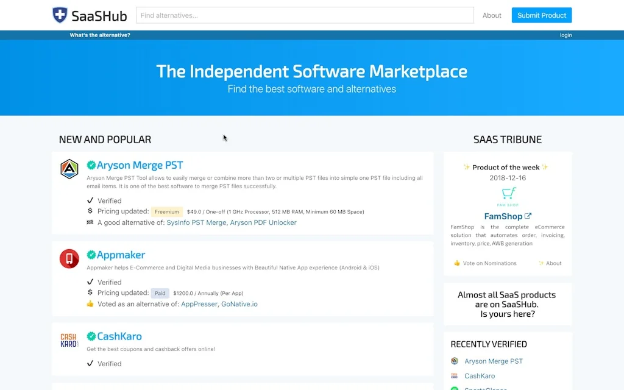The image size is (624, 390).
Task: Click the login link in the blue bar
Action: point(565,35)
